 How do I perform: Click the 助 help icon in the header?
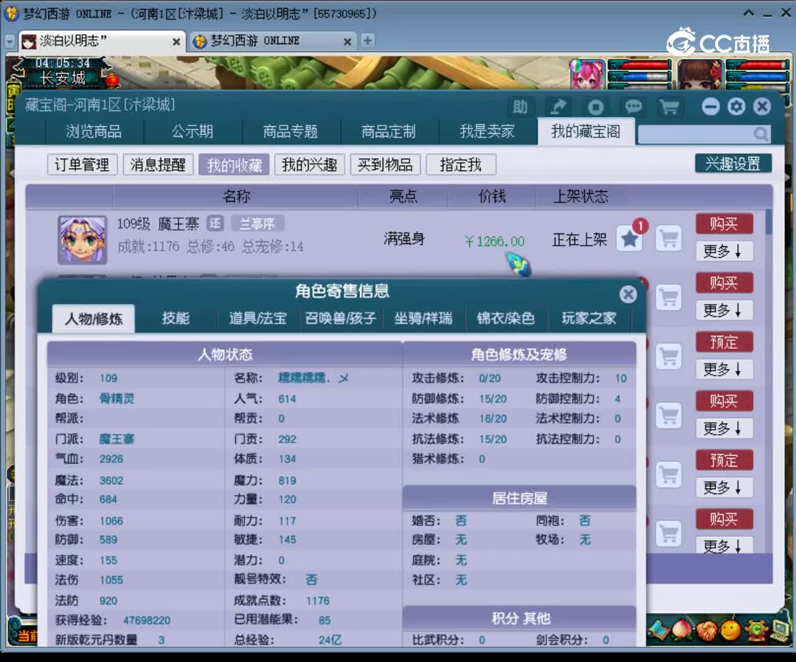pos(520,107)
